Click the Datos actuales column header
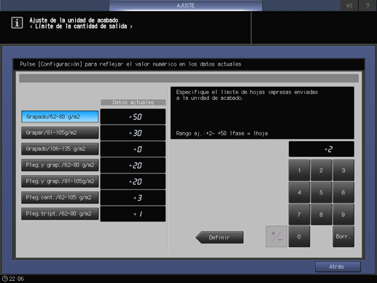The height and width of the screenshot is (283, 377). [x=133, y=102]
